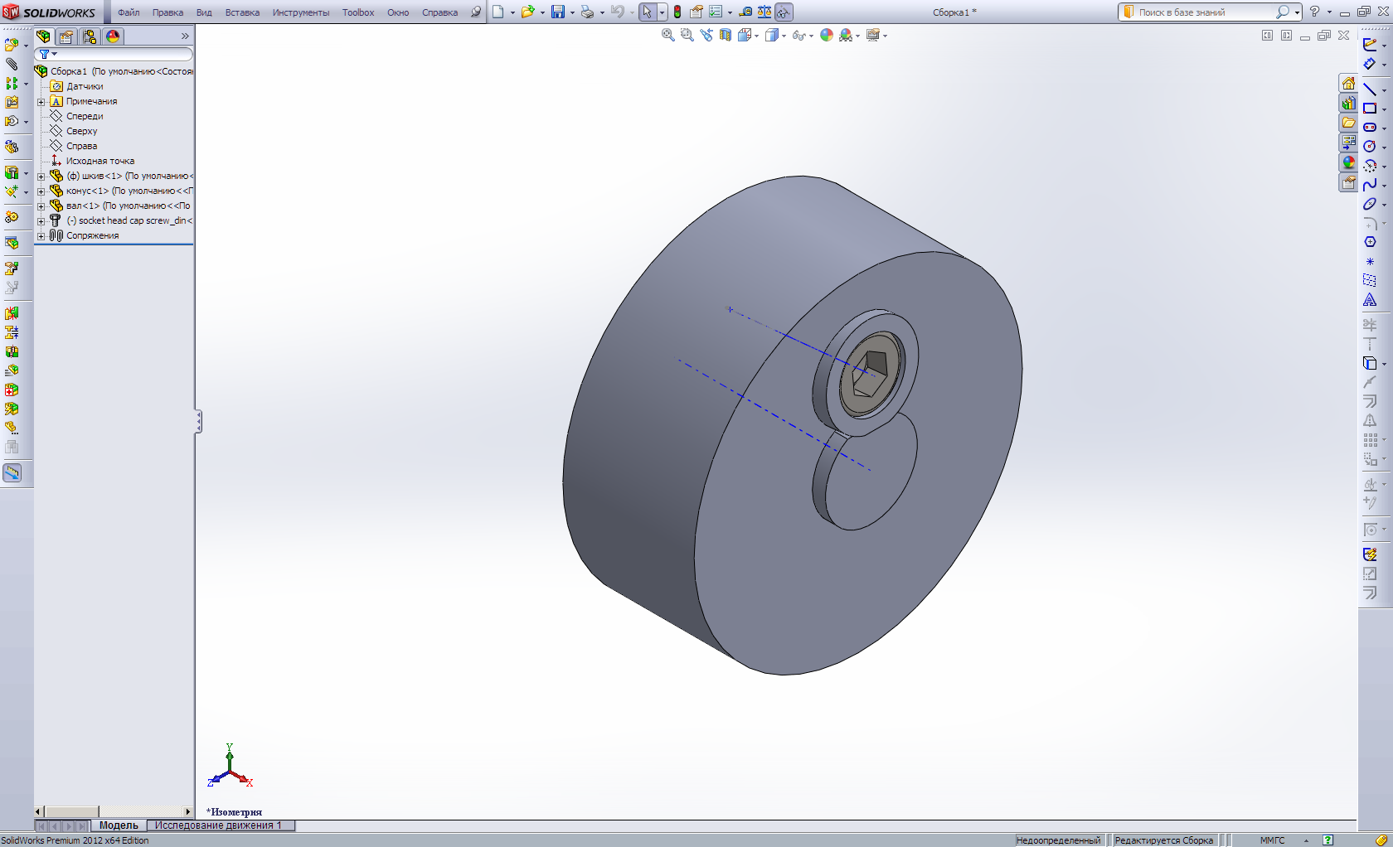1393x847 pixels.
Task: Select the Slot sketch tool
Action: (1370, 127)
